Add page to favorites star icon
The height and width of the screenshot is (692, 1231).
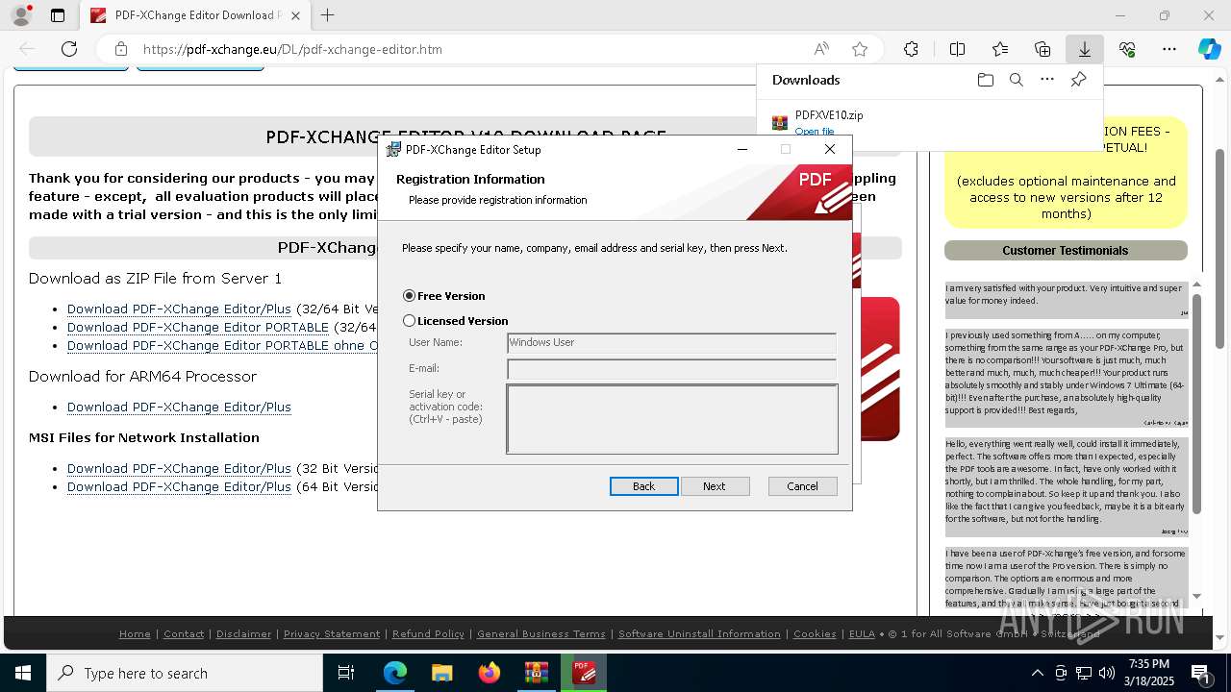(860, 49)
